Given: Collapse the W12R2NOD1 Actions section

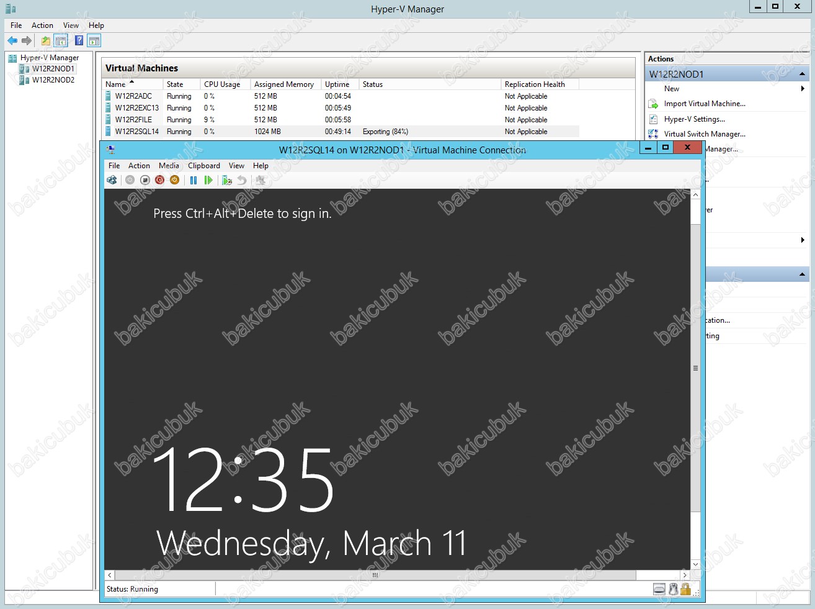Looking at the screenshot, I should coord(802,74).
